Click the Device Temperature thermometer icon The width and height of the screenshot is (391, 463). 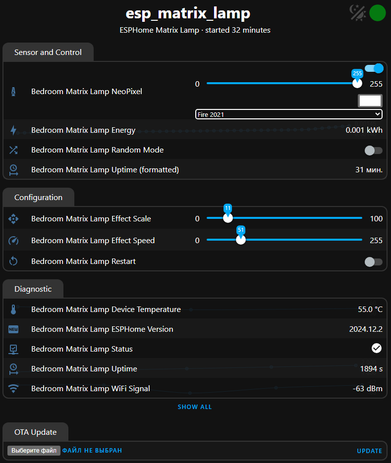[x=13, y=309]
